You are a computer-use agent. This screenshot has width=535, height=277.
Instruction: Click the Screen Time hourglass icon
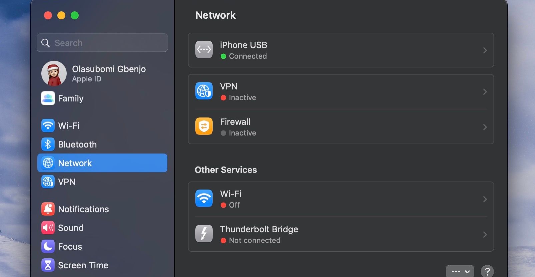[x=48, y=265]
